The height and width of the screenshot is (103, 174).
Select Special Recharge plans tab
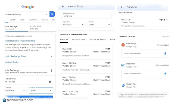pyautogui.click(x=97, y=40)
